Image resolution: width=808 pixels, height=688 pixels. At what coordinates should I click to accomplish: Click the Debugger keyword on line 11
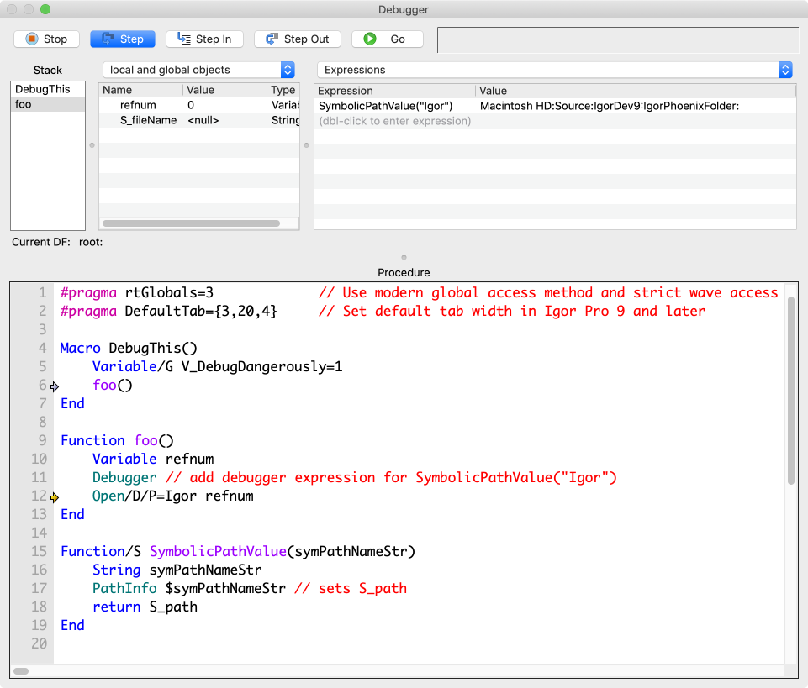[124, 477]
